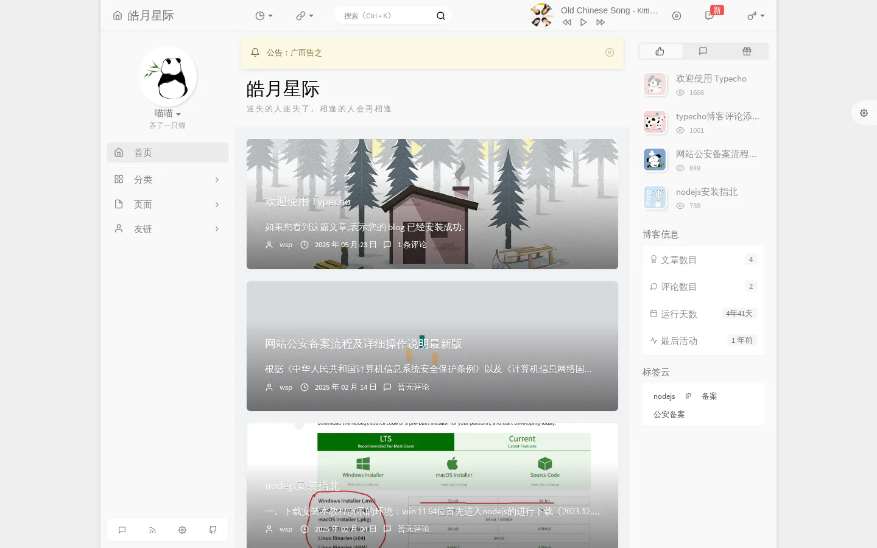Click the gear icon in sidebar footer
This screenshot has width=877, height=548.
pyautogui.click(x=182, y=530)
